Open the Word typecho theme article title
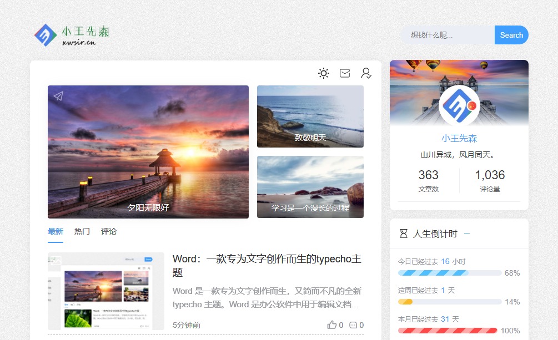The image size is (558, 340). click(267, 266)
